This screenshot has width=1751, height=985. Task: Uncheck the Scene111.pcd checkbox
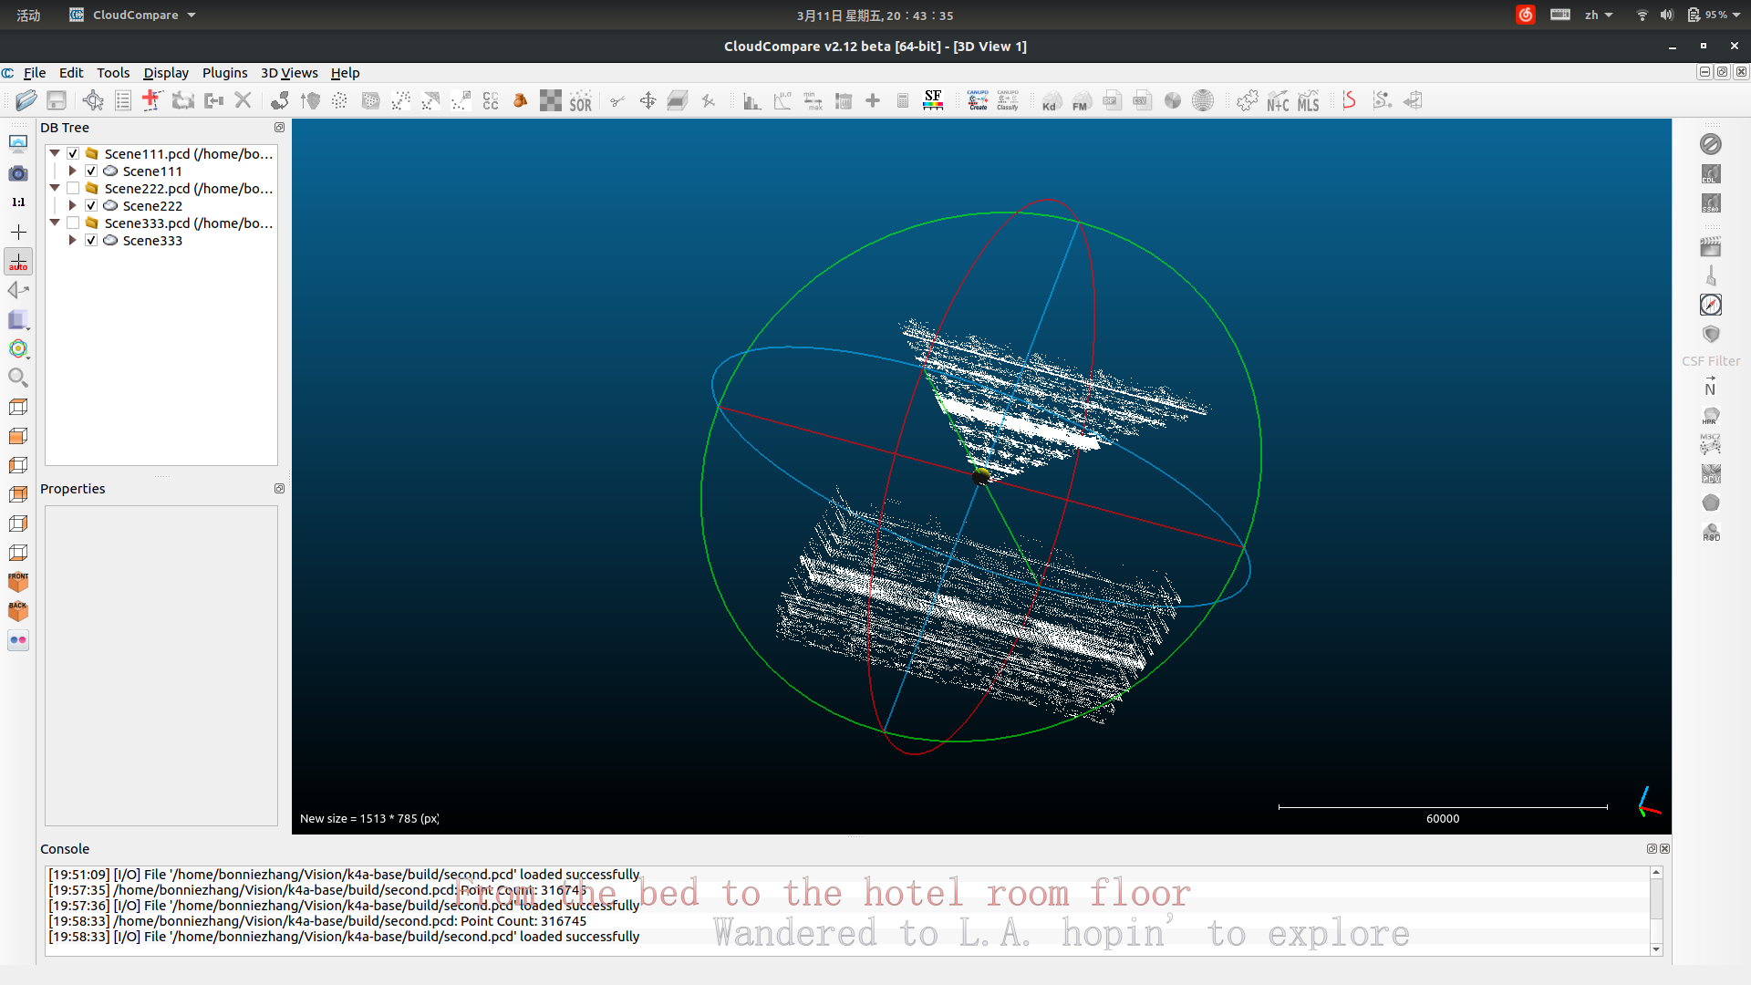[73, 153]
